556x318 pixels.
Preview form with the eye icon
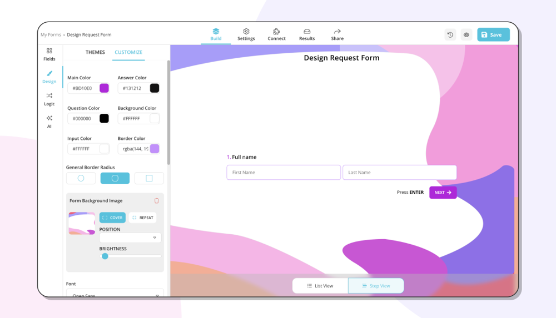click(466, 35)
